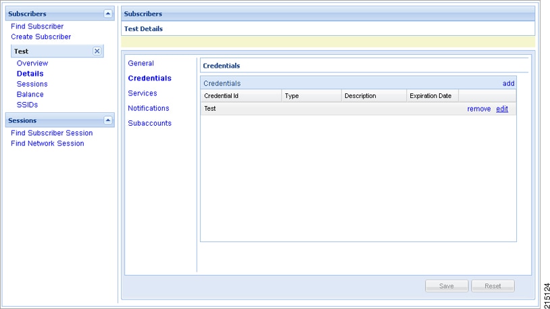
Task: Select Overview under Test
Action: pyautogui.click(x=32, y=63)
